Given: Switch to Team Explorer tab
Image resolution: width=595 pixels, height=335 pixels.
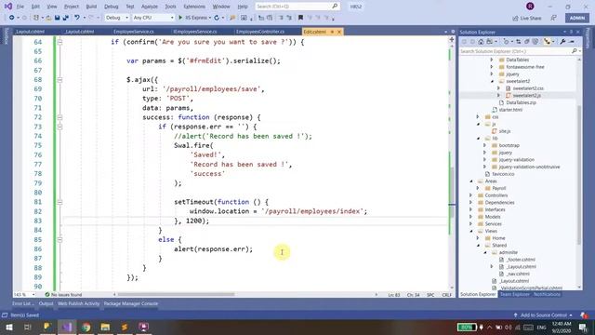Looking at the screenshot, I should pos(514,294).
